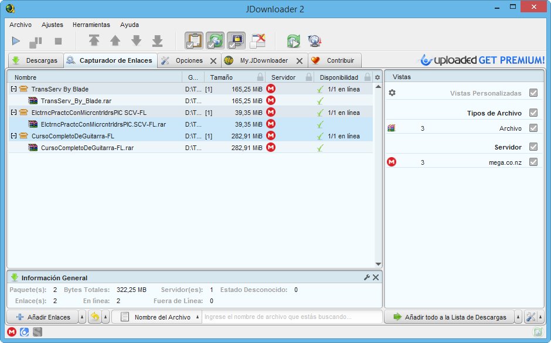This screenshot has width=551, height=343.
Task: Toggle Tipos de Archivo checkbox
Action: (x=533, y=113)
